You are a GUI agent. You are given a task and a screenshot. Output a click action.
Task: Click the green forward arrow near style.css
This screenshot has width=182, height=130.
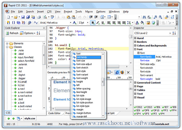[13, 119]
